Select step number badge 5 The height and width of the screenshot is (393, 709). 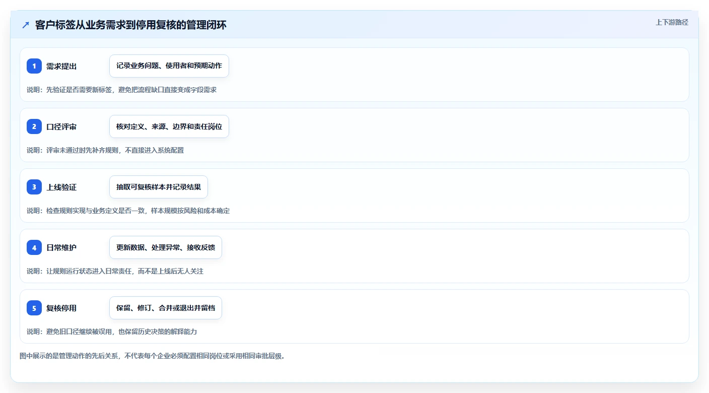[x=34, y=308]
